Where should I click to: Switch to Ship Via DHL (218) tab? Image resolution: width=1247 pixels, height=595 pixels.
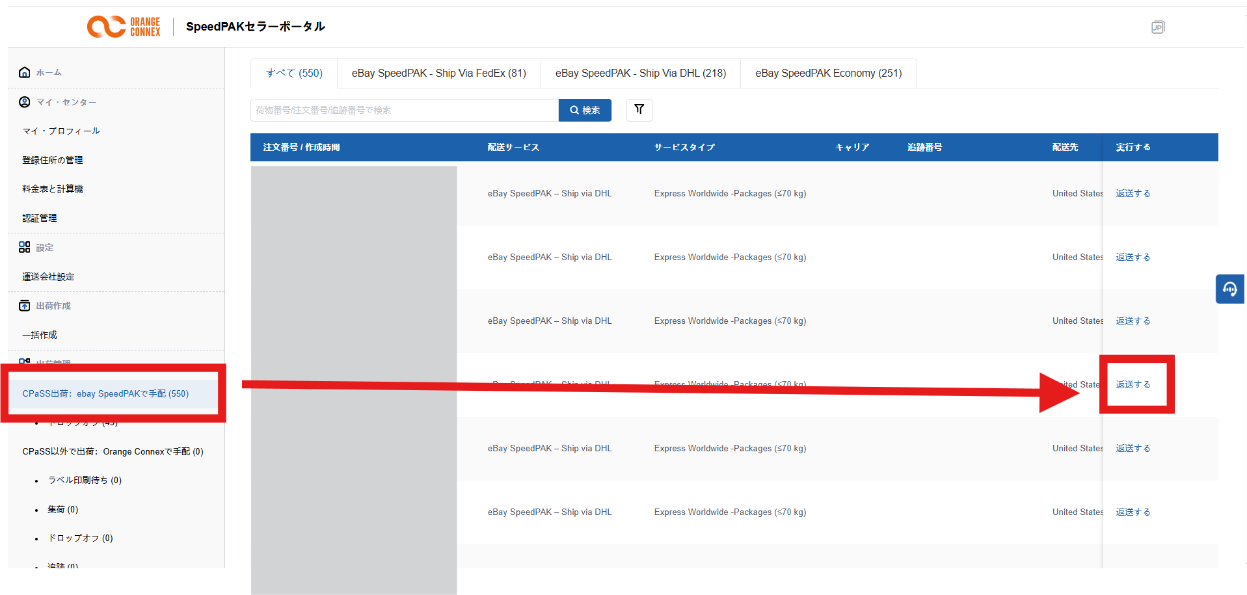[x=641, y=73]
